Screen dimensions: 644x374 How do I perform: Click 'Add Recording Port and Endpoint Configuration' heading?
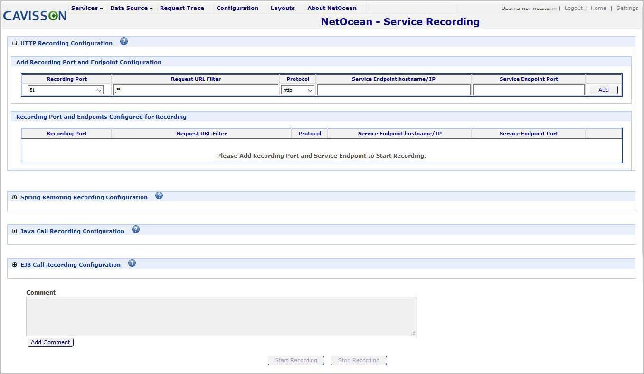[x=89, y=62]
